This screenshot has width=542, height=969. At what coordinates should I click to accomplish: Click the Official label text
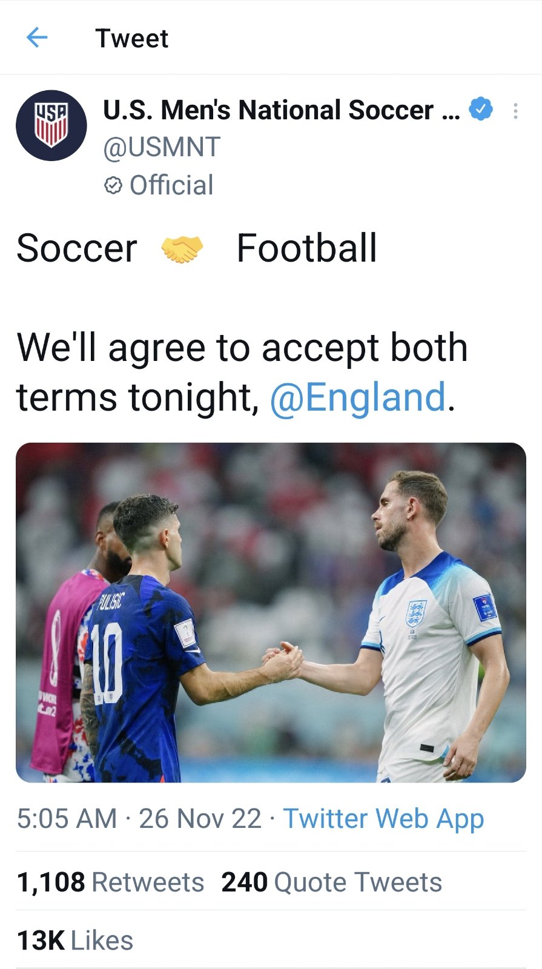171,185
